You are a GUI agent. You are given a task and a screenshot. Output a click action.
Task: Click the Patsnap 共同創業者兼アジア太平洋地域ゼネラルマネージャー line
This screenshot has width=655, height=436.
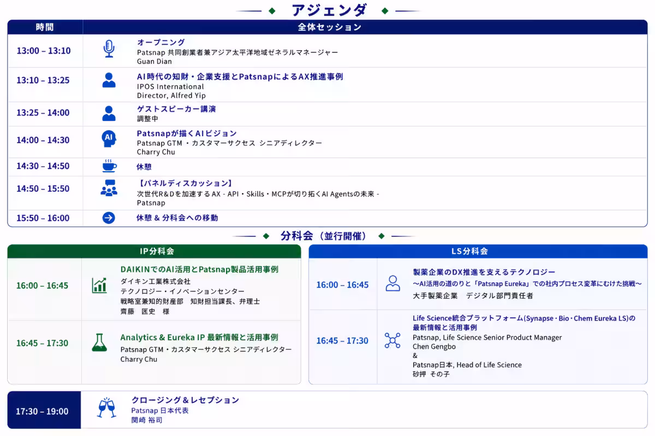(x=237, y=52)
